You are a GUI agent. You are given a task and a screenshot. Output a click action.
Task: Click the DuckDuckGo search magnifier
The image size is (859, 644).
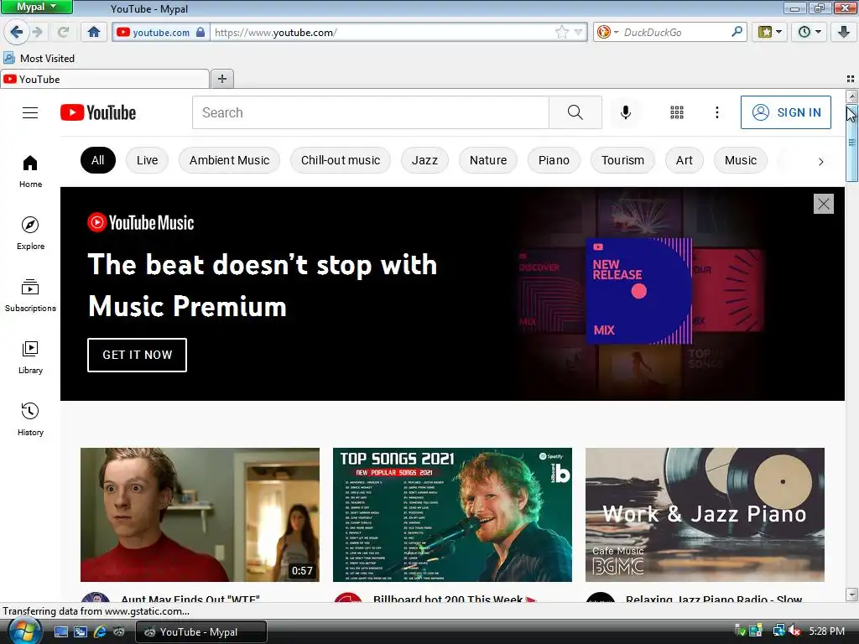click(737, 32)
